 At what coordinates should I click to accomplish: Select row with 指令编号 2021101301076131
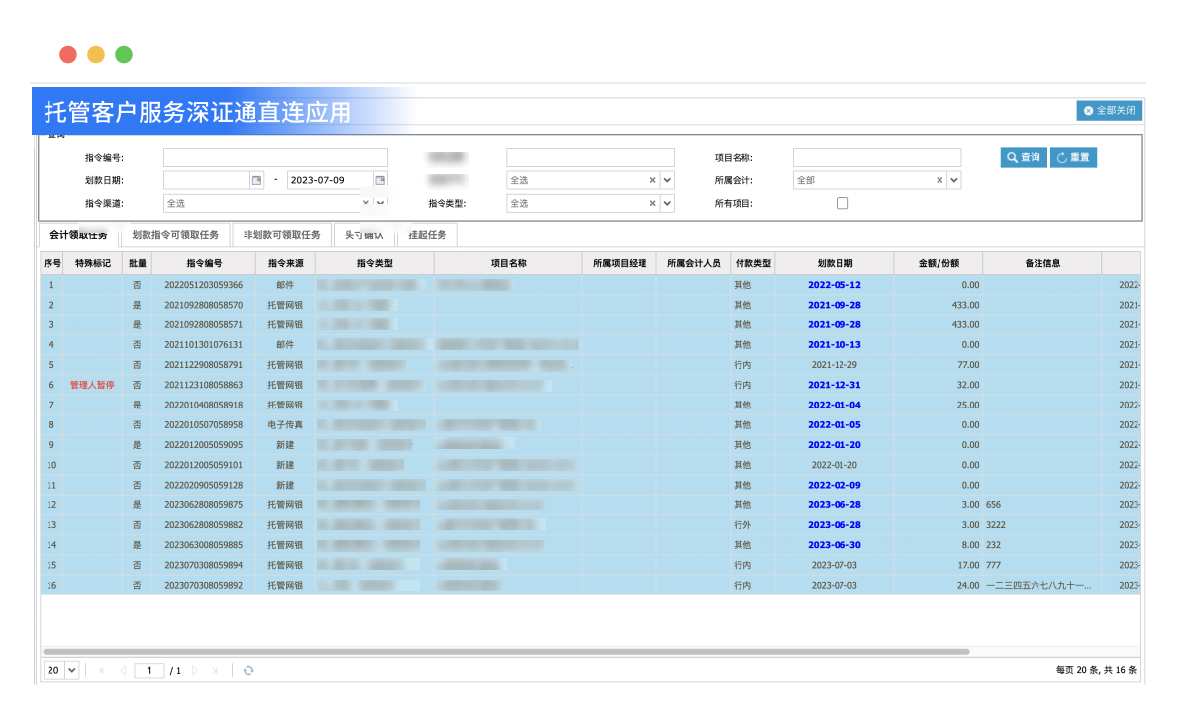point(590,345)
